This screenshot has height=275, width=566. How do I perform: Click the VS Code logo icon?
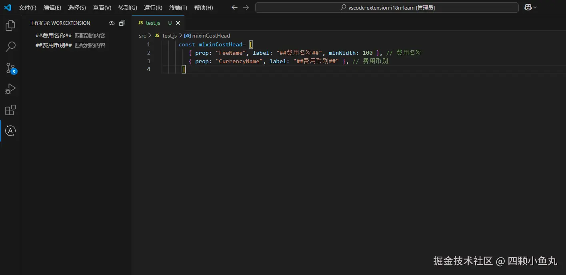coord(8,8)
